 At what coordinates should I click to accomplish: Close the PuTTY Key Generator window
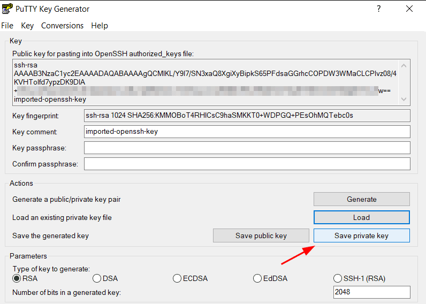point(409,9)
